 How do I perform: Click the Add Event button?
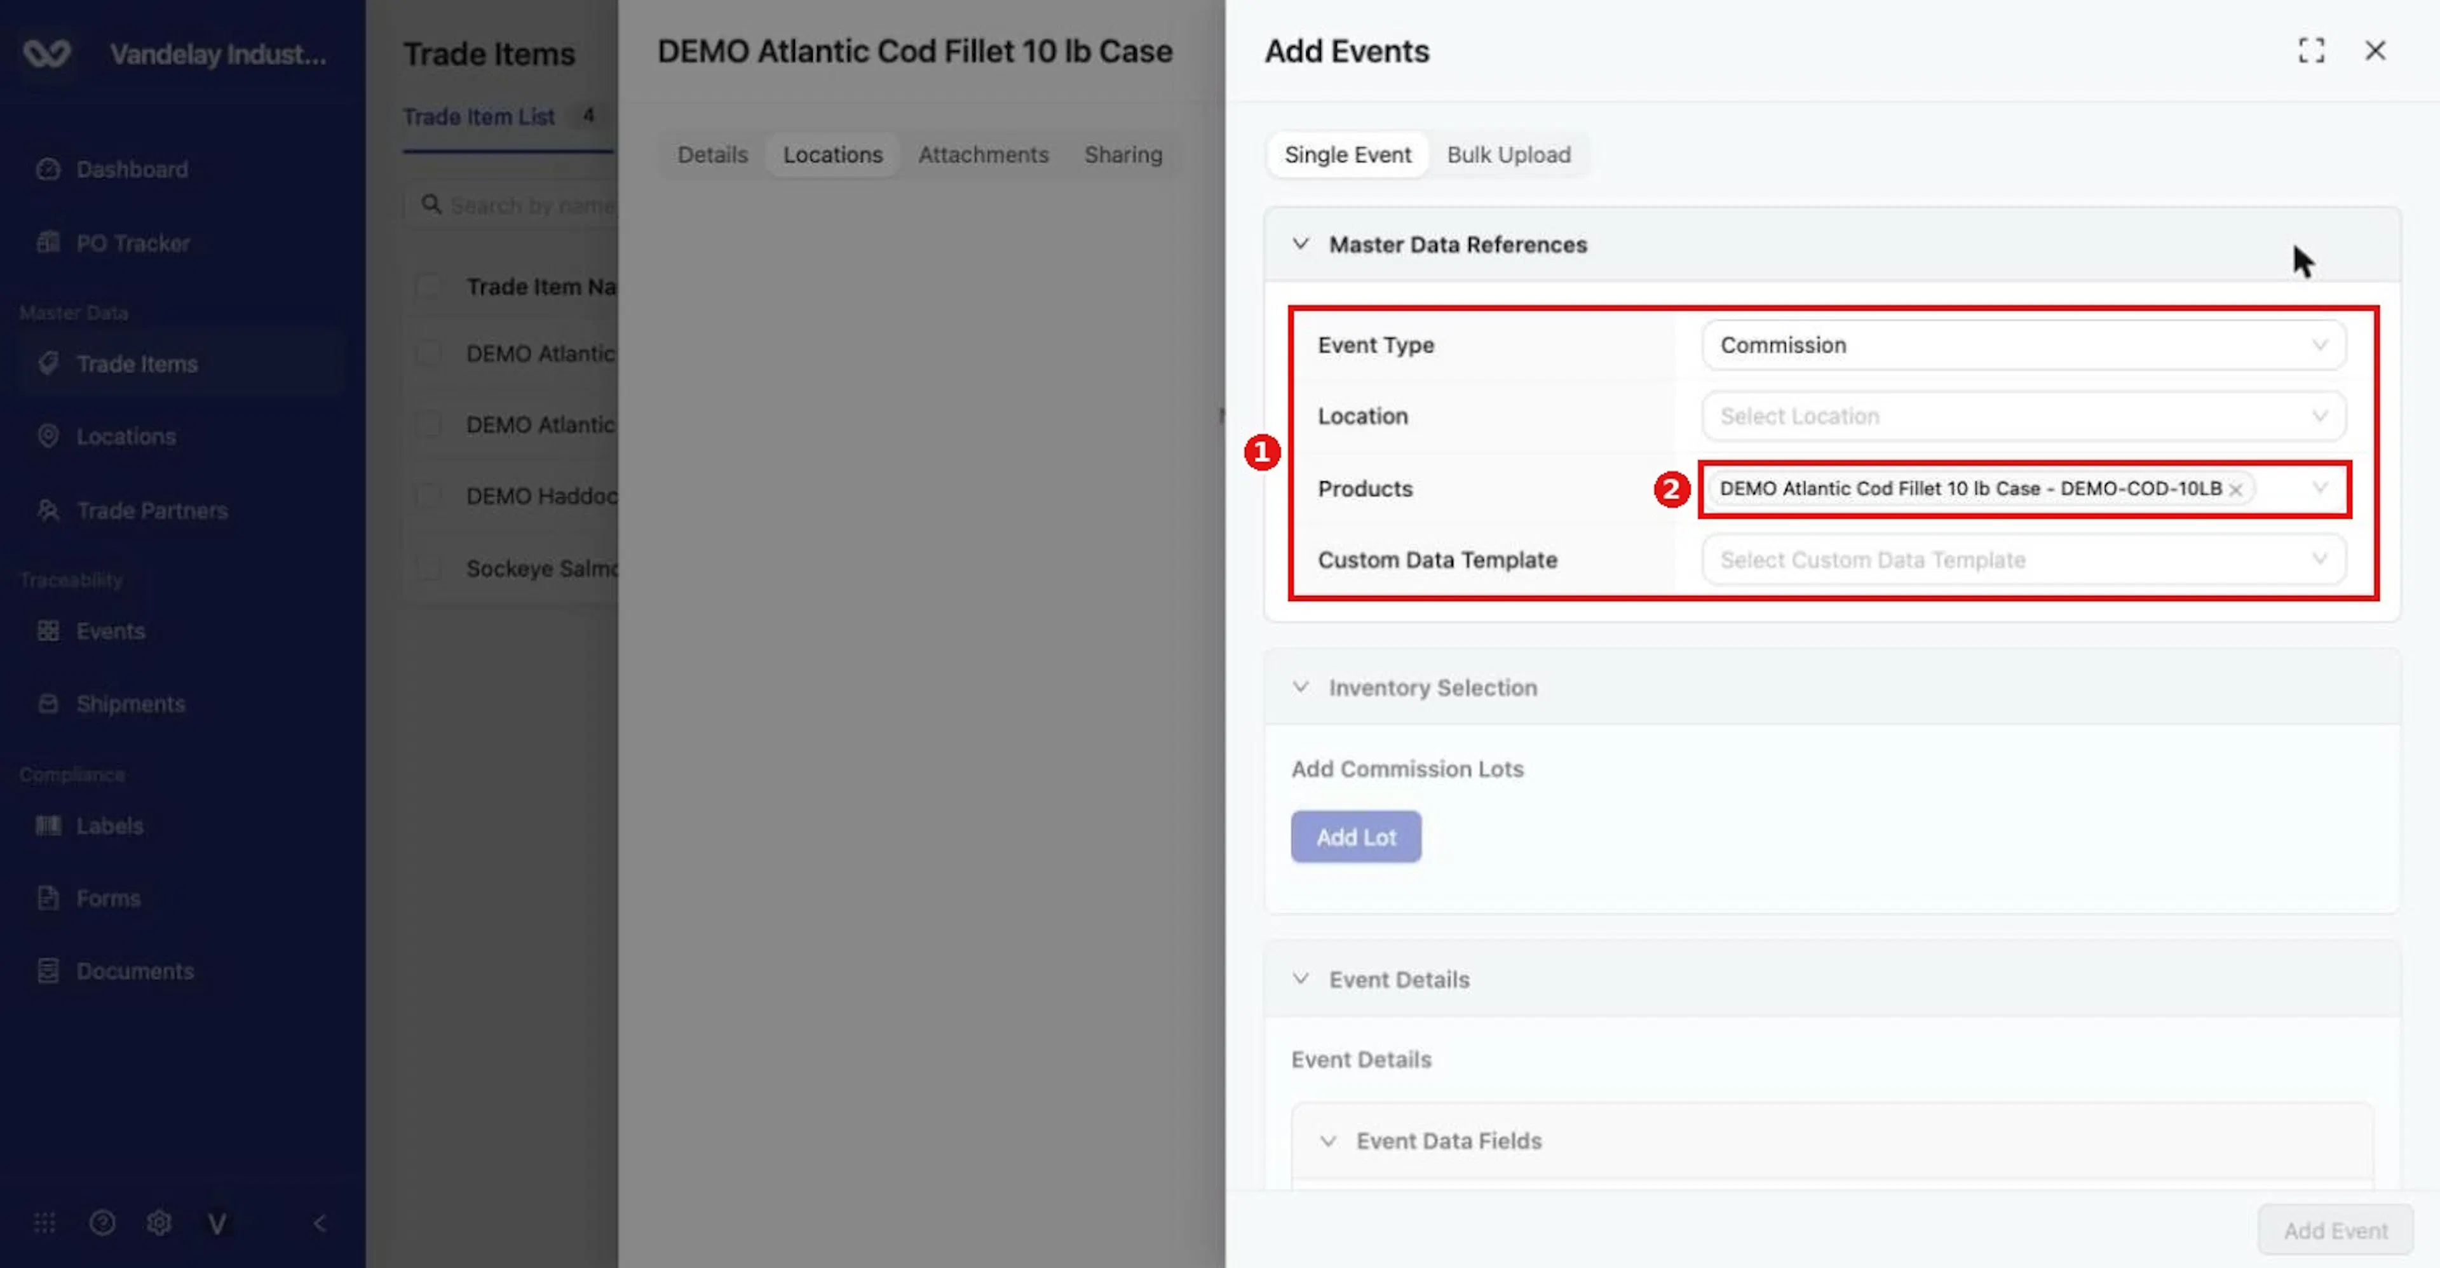[2335, 1230]
